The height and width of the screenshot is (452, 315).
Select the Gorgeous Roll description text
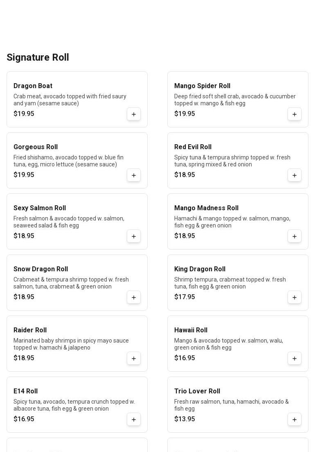68,161
